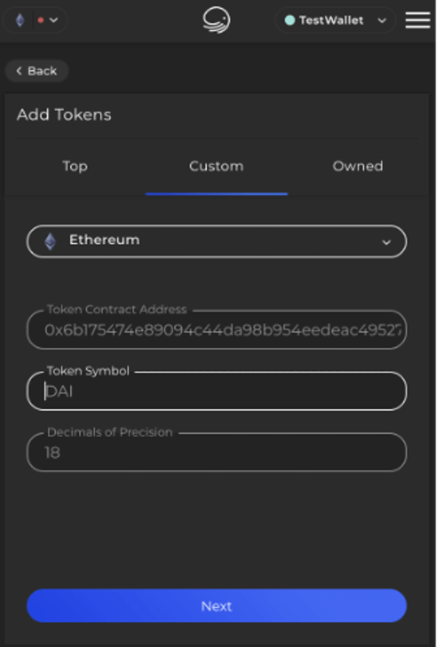Screen dimensions: 437x647
Task: Click the TestWallet name label
Action: [332, 20]
